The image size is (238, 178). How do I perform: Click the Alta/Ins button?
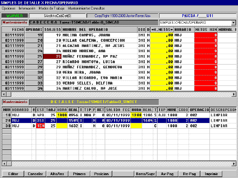[57, 174]
